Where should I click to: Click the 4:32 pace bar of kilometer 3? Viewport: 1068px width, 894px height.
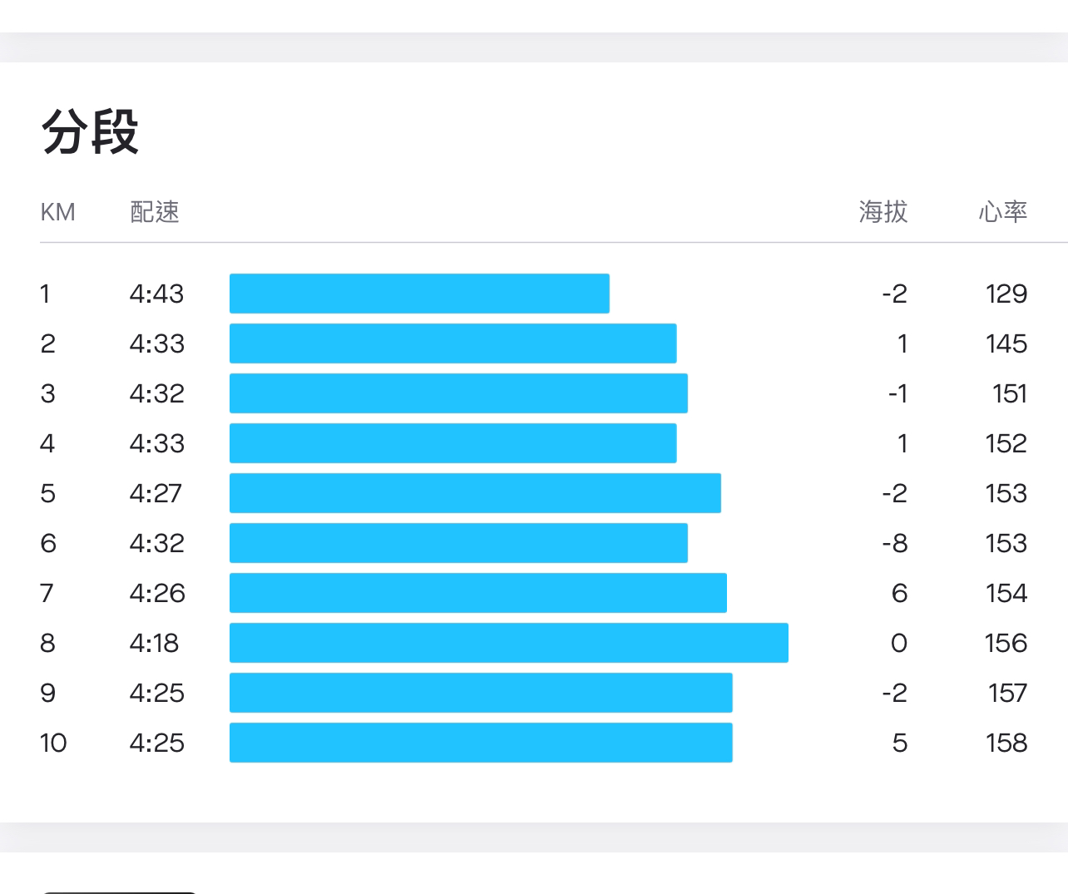[x=458, y=393]
